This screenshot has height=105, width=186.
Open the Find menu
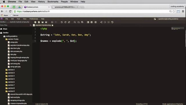18,19
